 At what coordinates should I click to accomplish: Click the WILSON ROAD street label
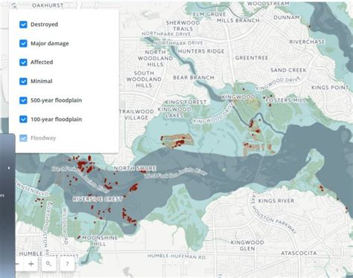(65, 226)
